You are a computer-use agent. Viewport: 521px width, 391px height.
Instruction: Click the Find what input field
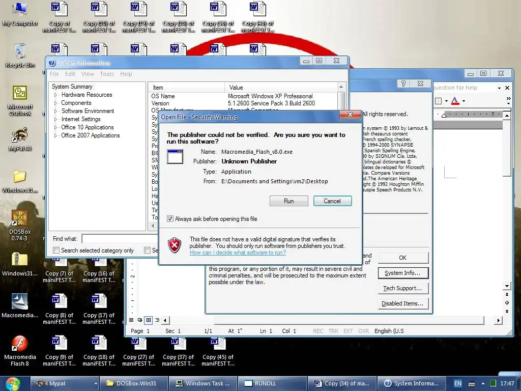pos(120,239)
